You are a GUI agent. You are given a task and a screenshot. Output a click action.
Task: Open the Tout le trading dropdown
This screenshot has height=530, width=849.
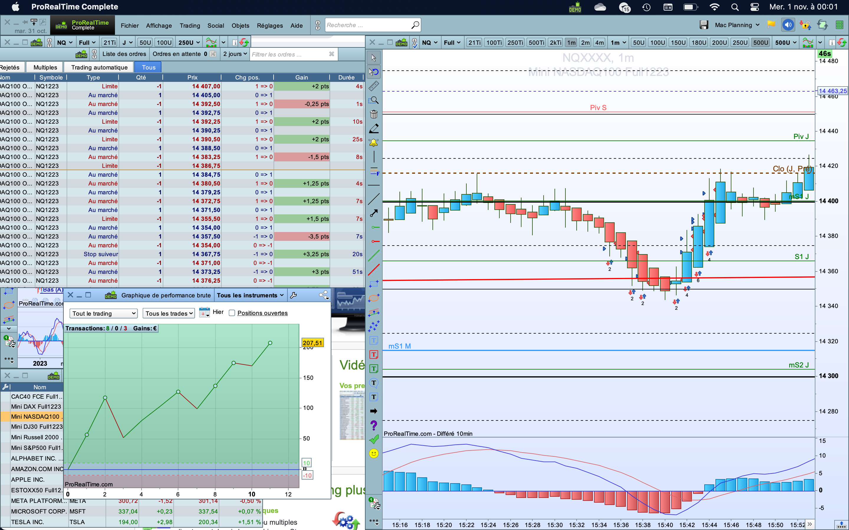(x=103, y=313)
